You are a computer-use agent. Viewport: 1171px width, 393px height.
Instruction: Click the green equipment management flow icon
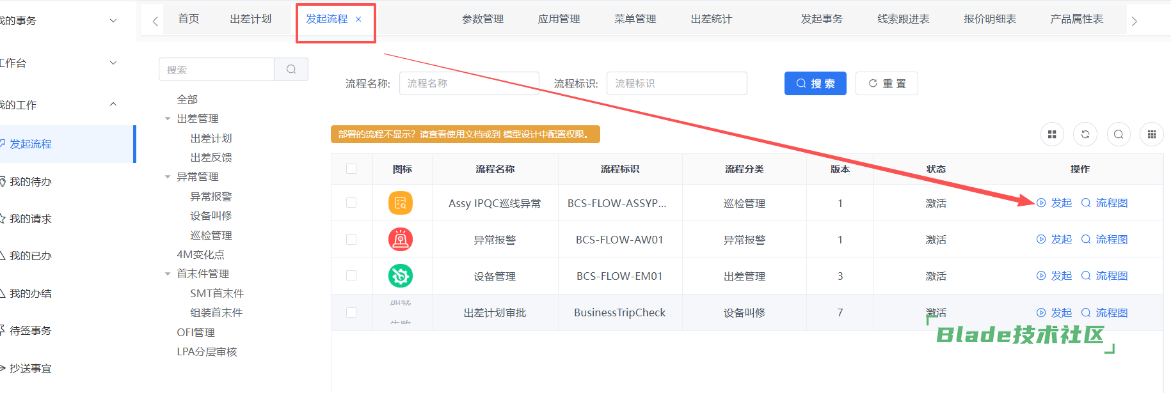coord(400,276)
